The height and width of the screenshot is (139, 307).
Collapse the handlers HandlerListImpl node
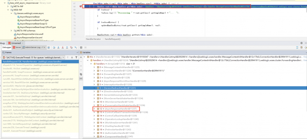point(88,60)
